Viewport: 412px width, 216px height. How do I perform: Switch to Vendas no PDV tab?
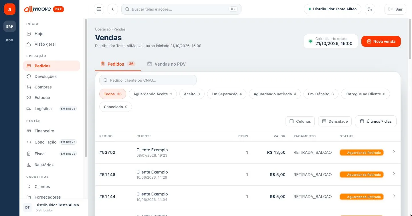pyautogui.click(x=167, y=64)
